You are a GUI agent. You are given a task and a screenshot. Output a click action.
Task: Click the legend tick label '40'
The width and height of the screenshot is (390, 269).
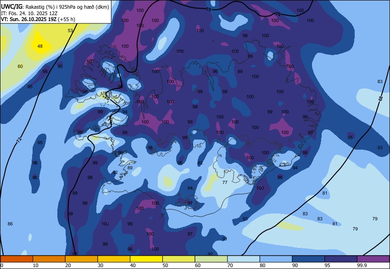coord(133,265)
